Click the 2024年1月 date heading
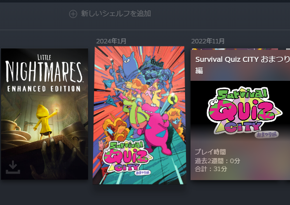The image size is (290, 205). [111, 41]
